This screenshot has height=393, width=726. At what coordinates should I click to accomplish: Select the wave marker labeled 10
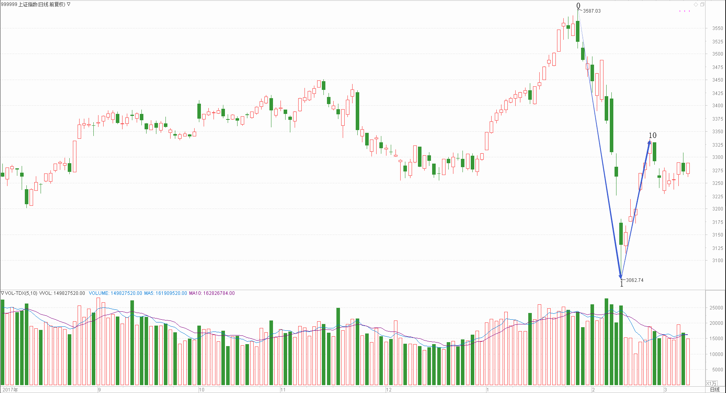652,135
